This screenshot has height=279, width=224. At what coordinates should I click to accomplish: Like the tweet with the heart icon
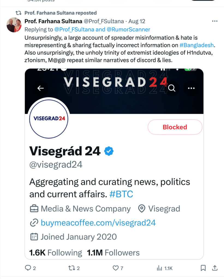[116, 268]
